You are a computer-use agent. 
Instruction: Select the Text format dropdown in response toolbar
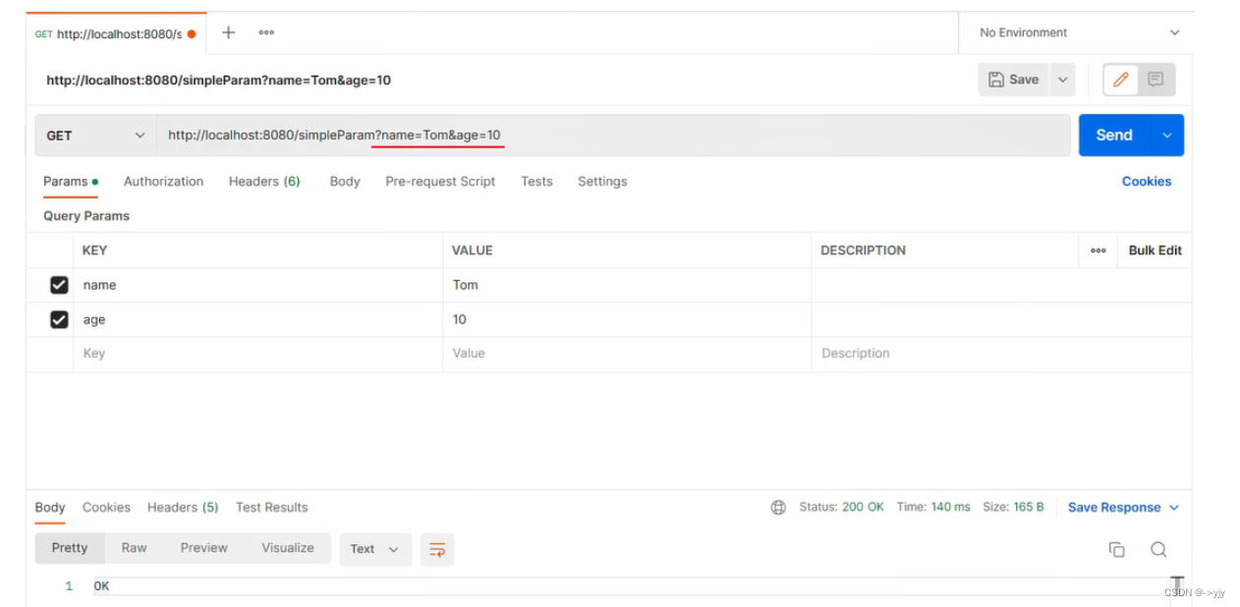(374, 549)
